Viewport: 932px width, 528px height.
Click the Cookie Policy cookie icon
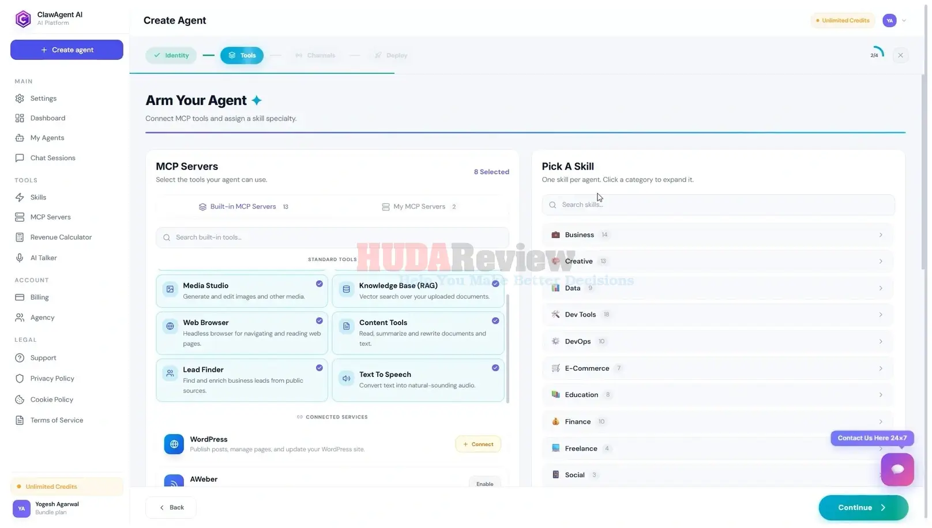20,399
